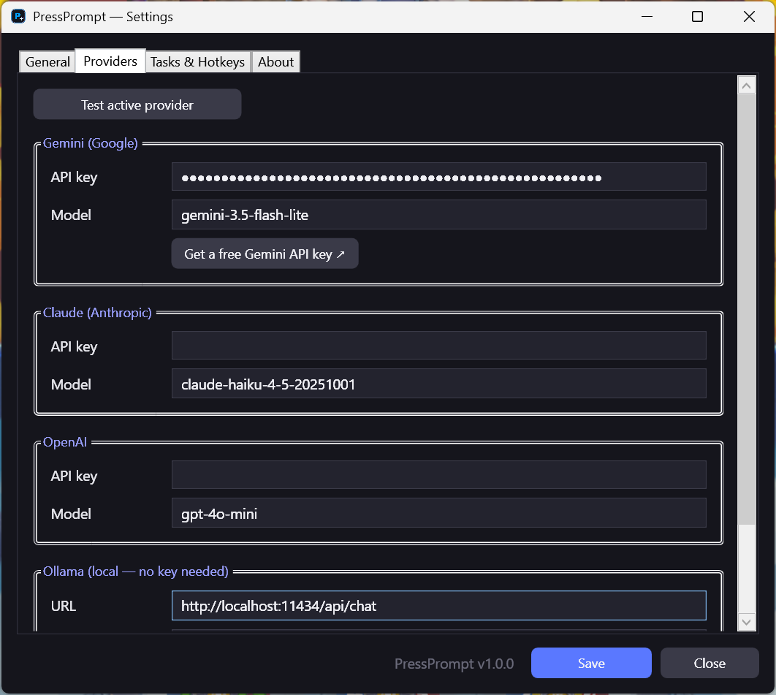The height and width of the screenshot is (695, 776).
Task: Close the settings dialog with Close button
Action: pos(710,663)
